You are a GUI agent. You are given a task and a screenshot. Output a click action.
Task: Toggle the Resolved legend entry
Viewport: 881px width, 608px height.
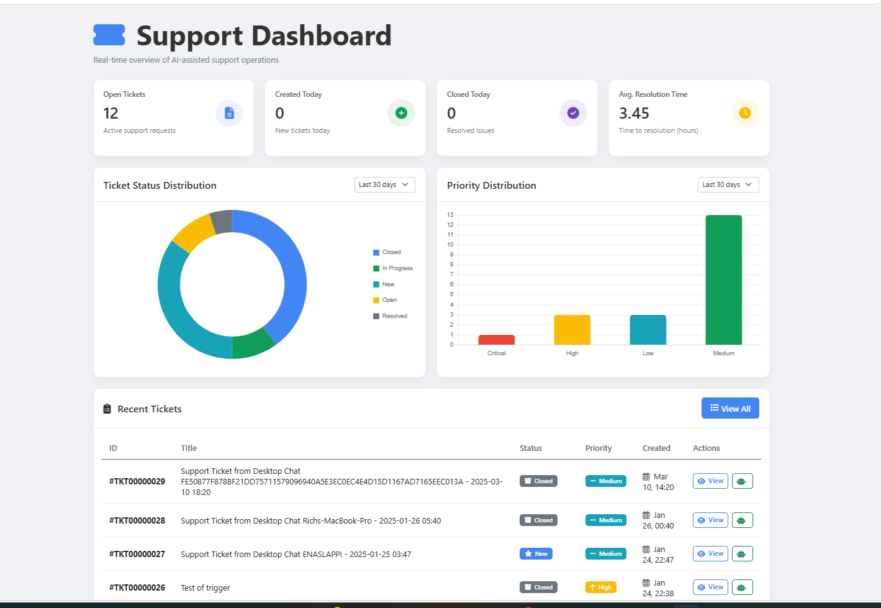(x=390, y=316)
